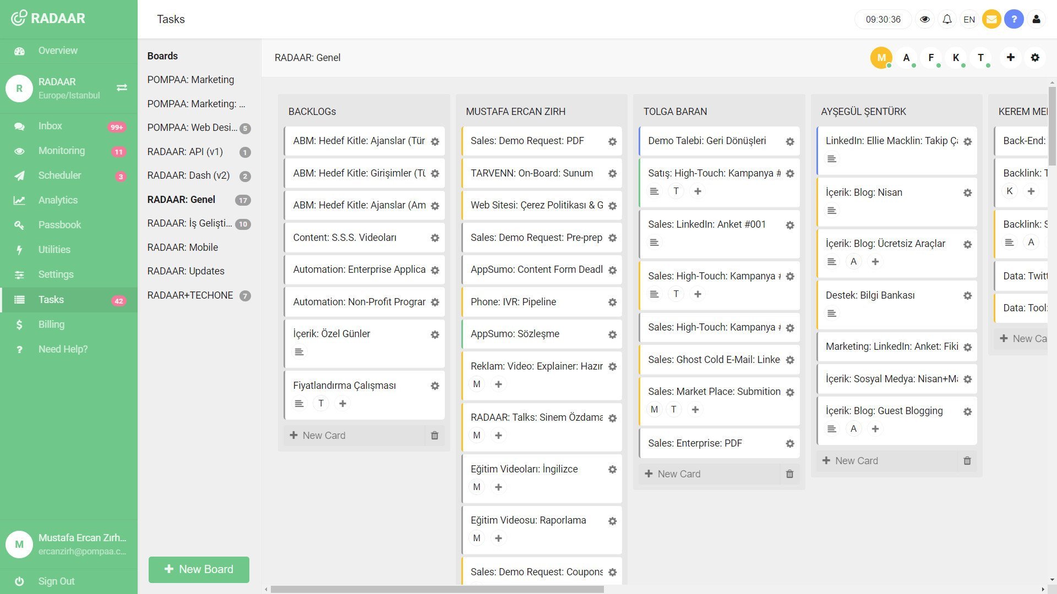The width and height of the screenshot is (1057, 594).
Task: Click the horizontal scrollbar at bottom
Action: point(437,589)
